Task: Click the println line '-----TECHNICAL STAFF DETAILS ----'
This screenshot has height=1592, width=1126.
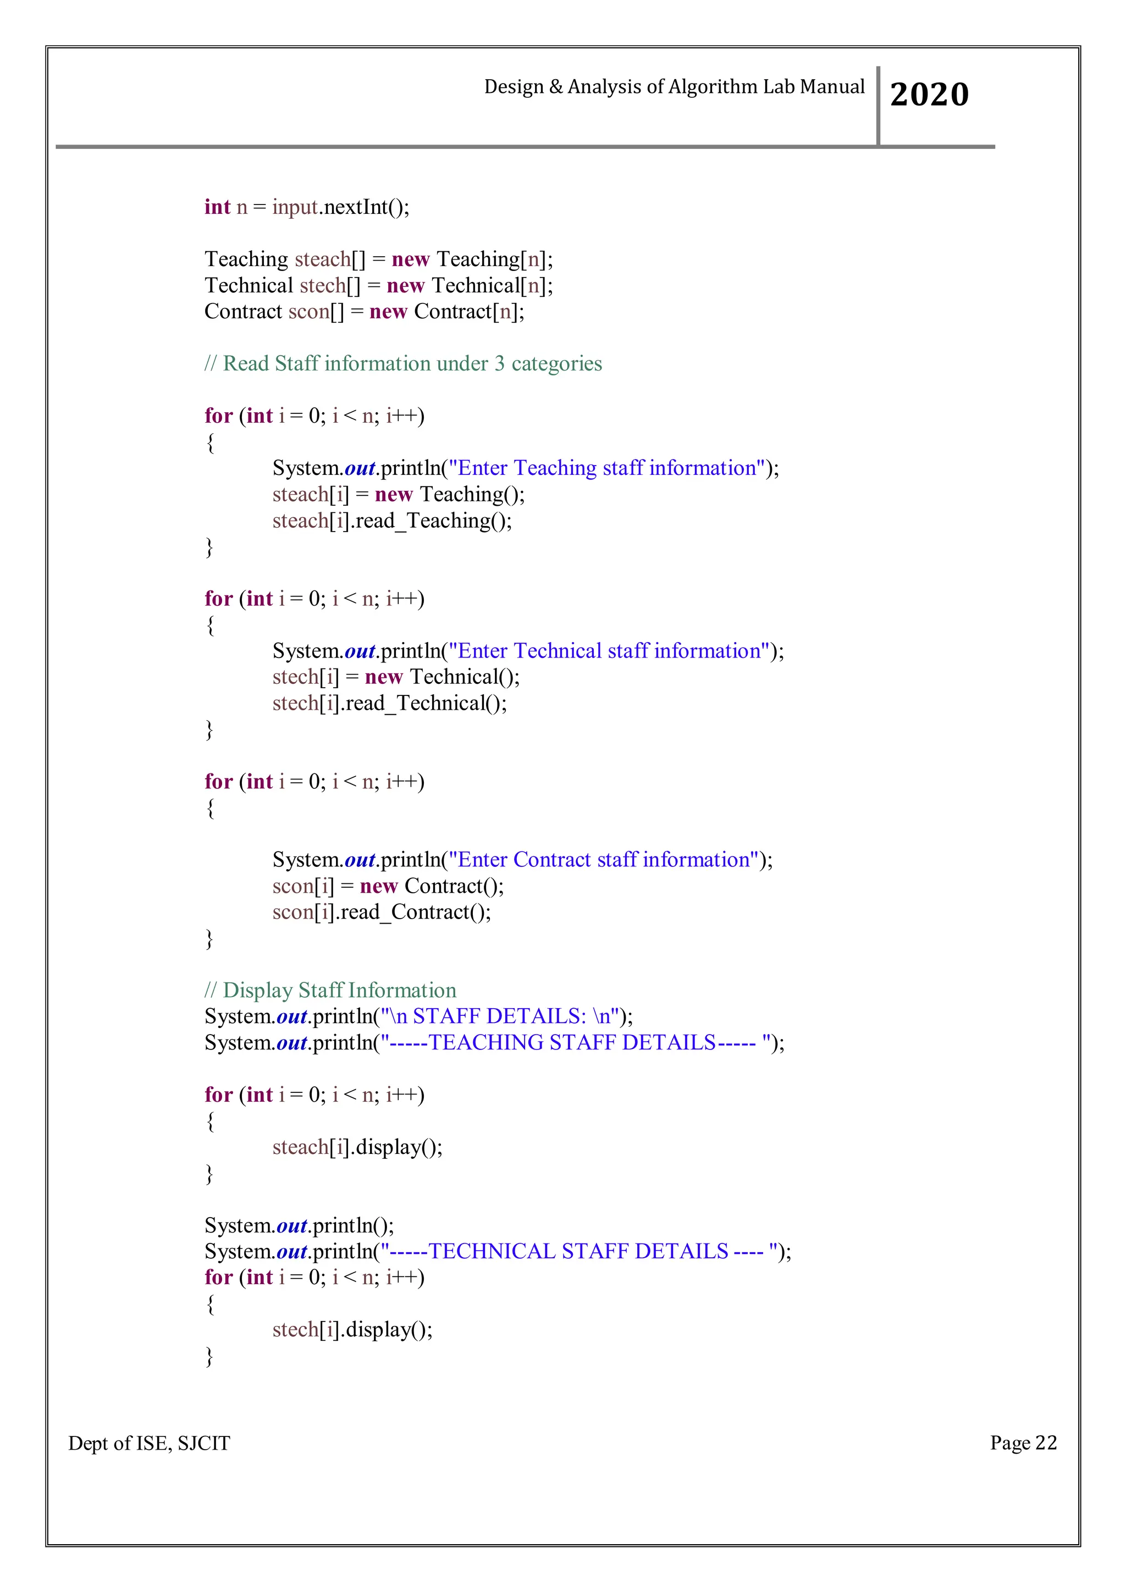Action: click(498, 1252)
